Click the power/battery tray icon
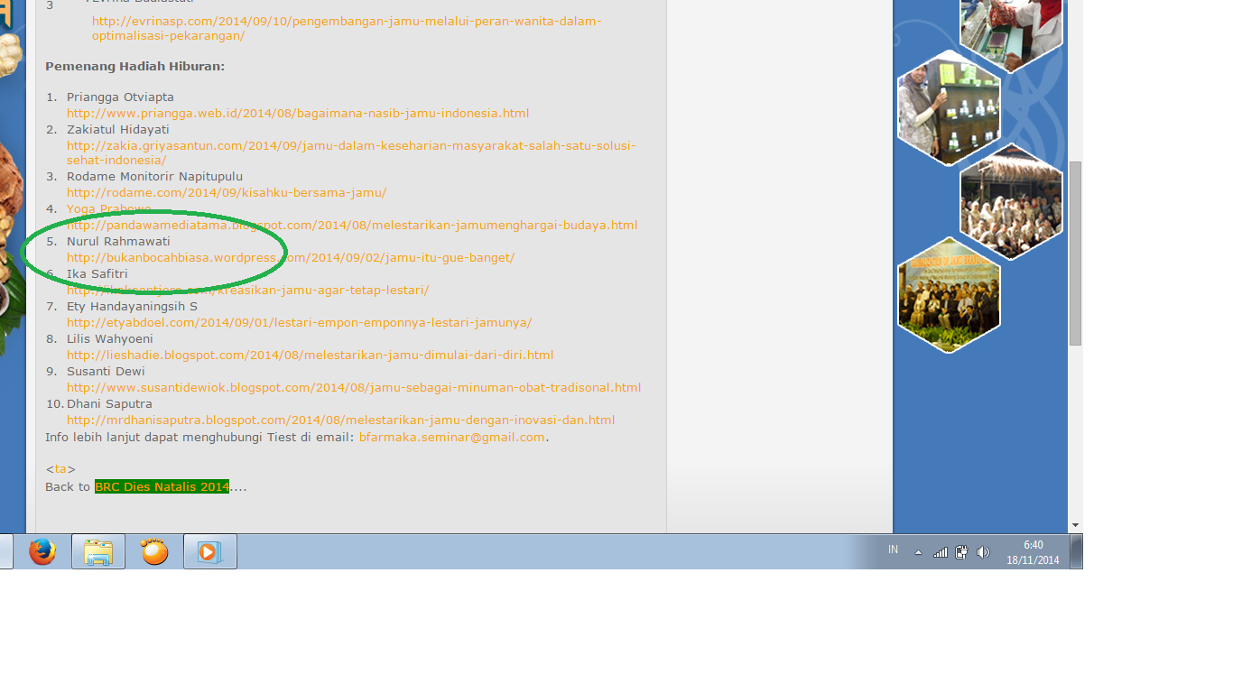This screenshot has width=1233, height=693. point(962,552)
